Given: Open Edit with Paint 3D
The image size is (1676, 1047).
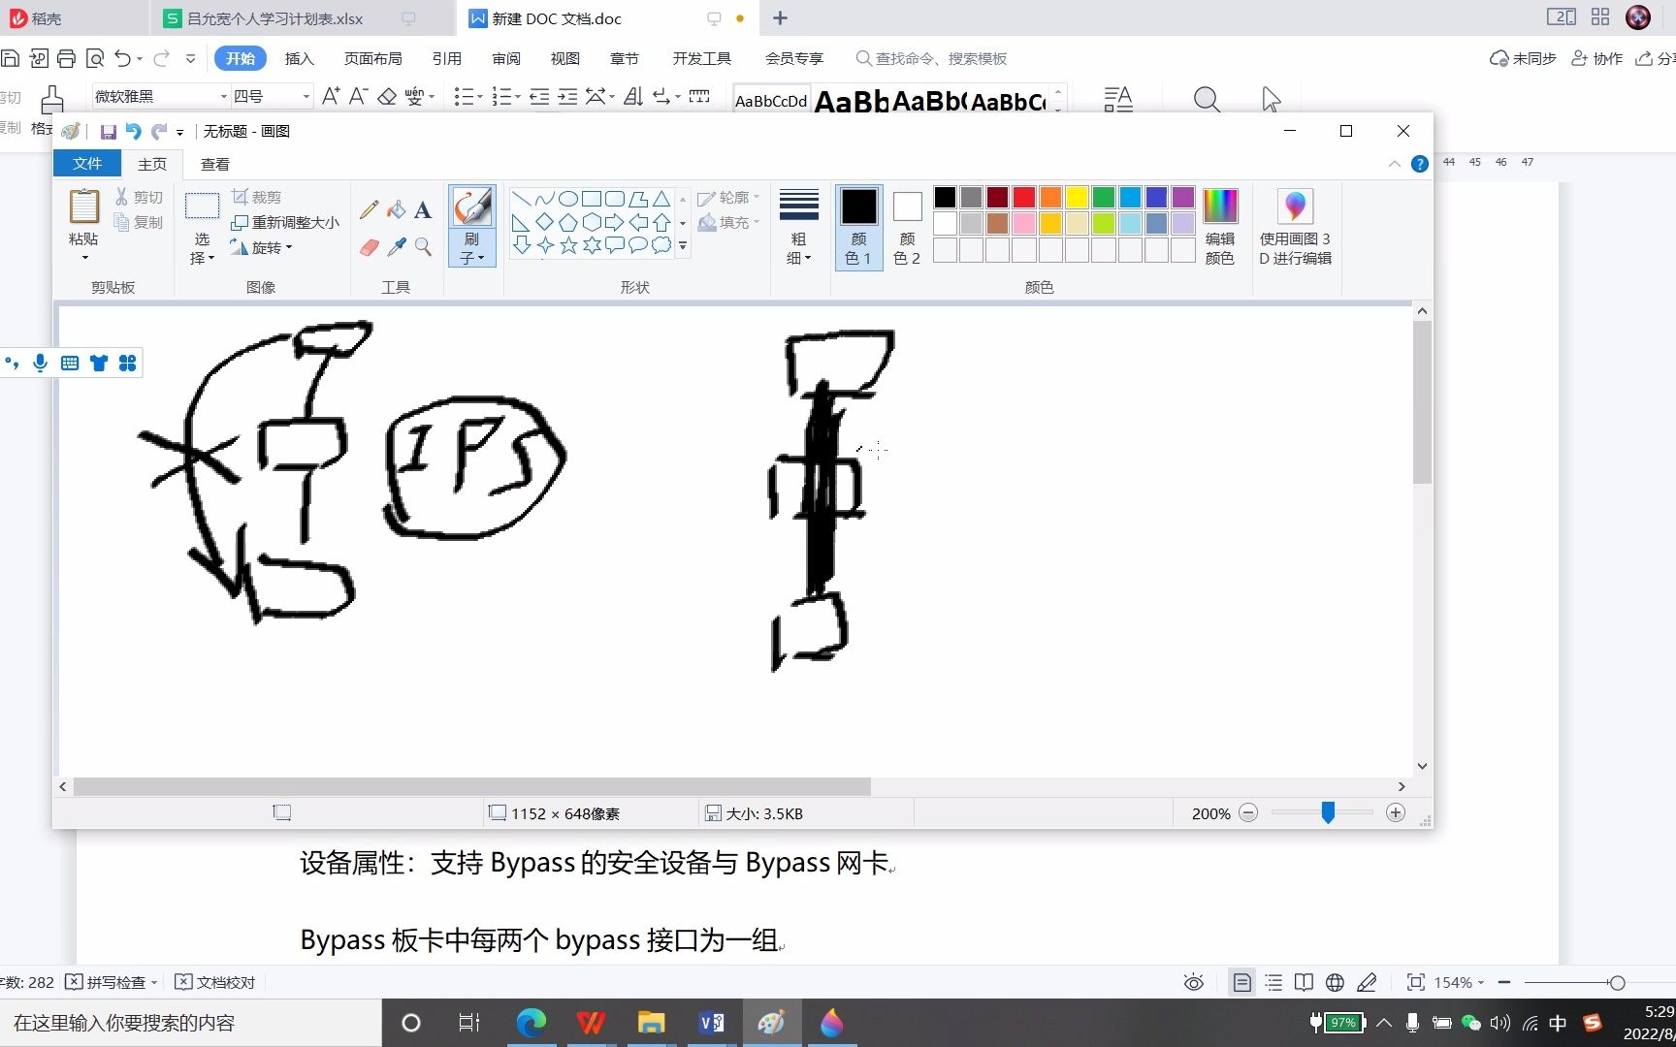Looking at the screenshot, I should (x=1295, y=226).
